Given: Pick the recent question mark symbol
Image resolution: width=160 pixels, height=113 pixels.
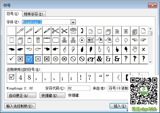Looking at the screenshot, I should [x=91, y=77].
